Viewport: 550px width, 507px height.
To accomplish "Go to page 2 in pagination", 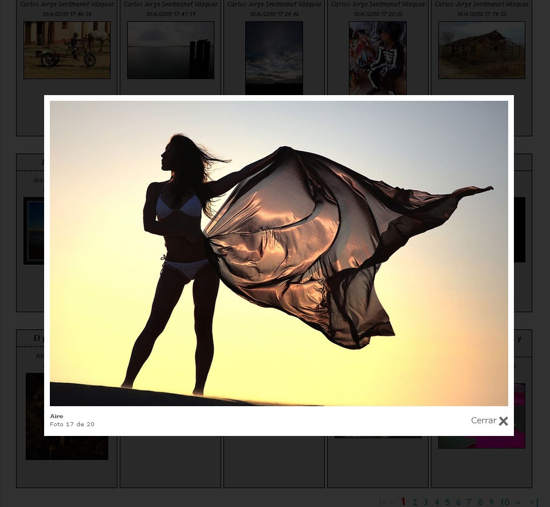I will [x=415, y=502].
